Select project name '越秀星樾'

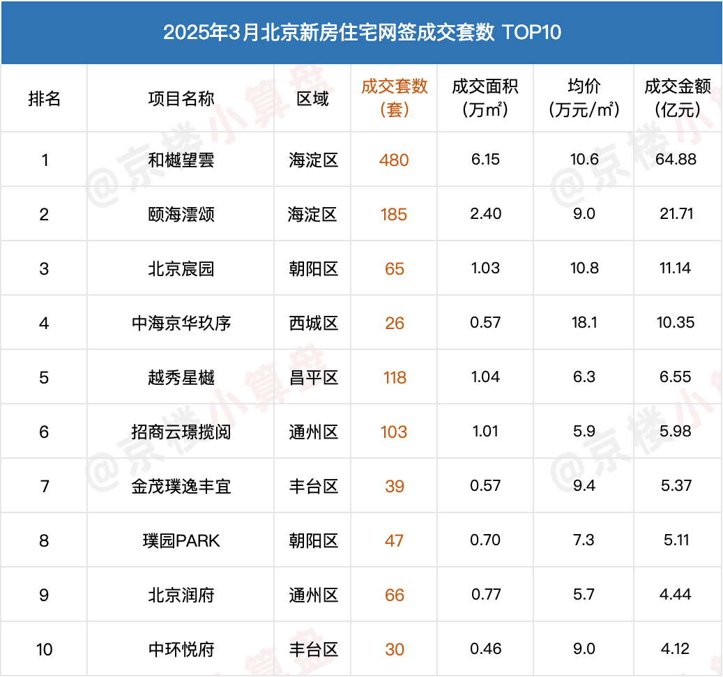pyautogui.click(x=181, y=378)
